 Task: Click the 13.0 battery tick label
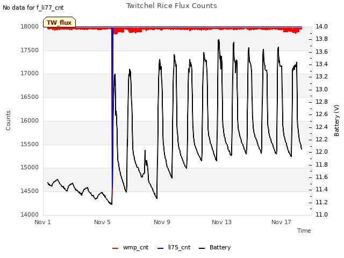pyautogui.click(x=321, y=89)
